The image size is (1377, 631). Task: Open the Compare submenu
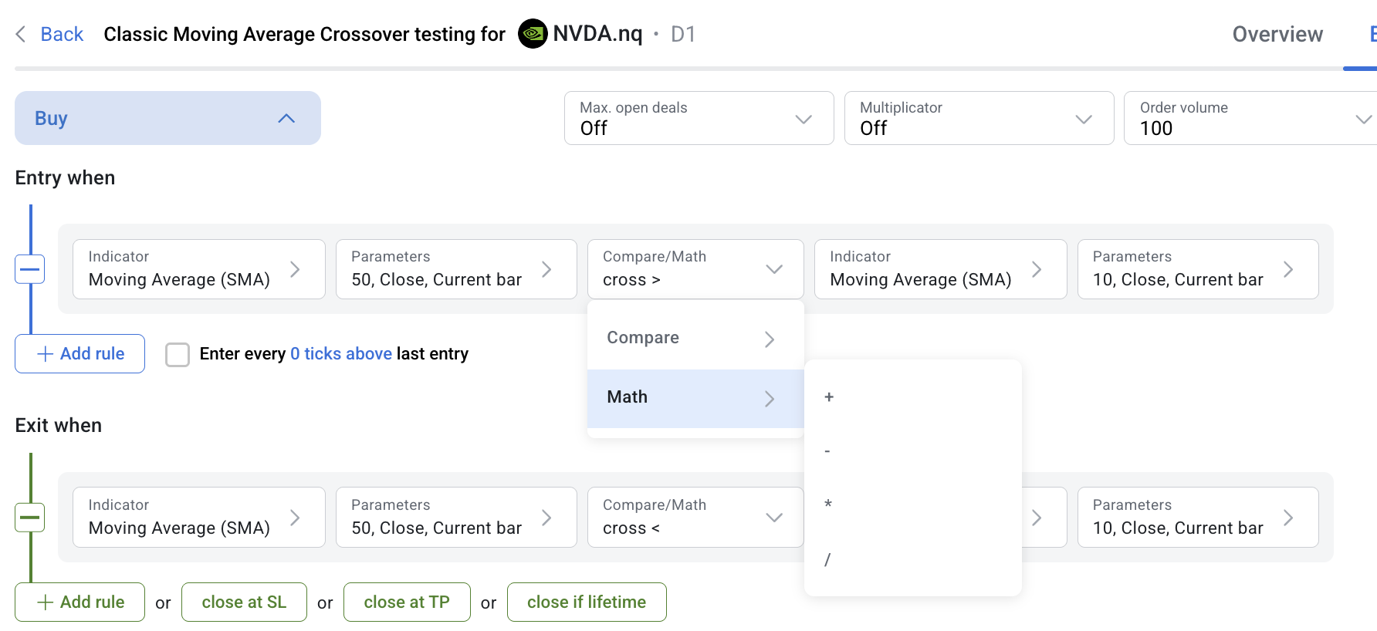695,339
